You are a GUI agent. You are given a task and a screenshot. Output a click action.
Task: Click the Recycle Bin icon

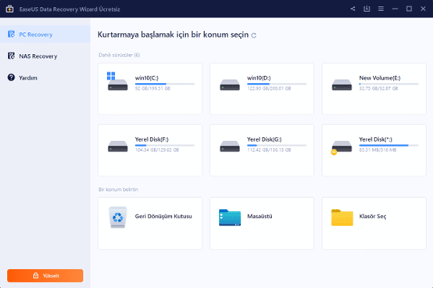[x=118, y=218]
